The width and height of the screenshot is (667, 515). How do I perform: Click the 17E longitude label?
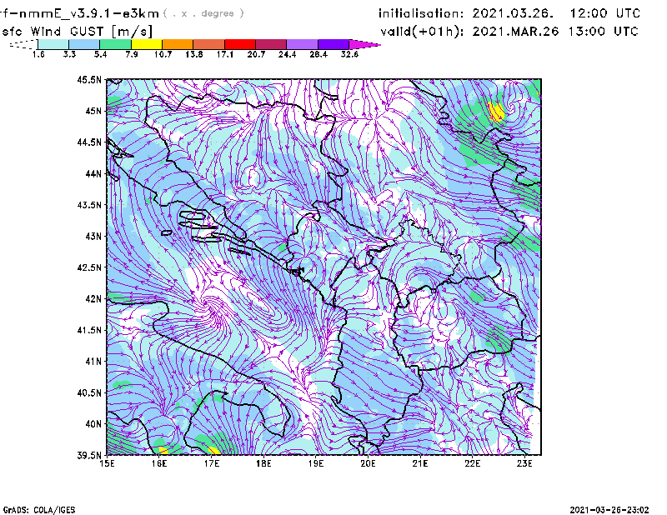(x=212, y=463)
